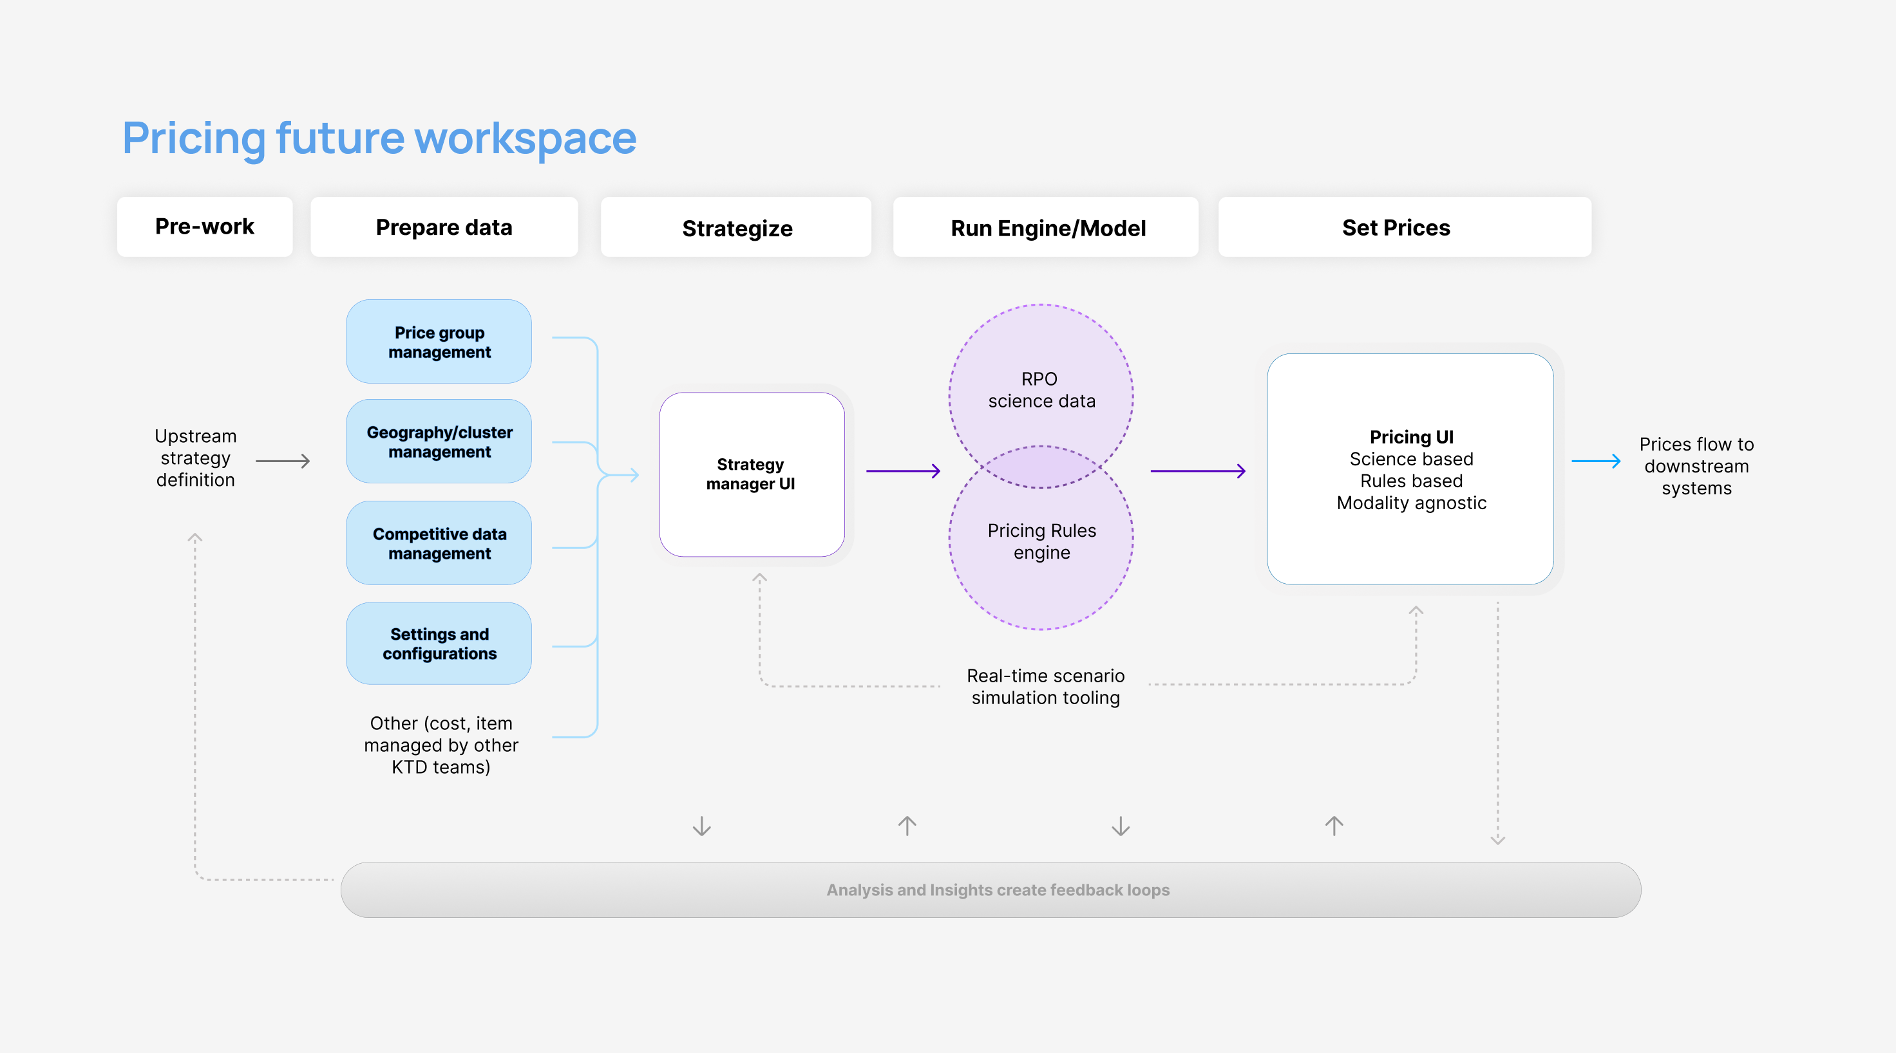
Task: Click the Price group management box
Action: 439,342
